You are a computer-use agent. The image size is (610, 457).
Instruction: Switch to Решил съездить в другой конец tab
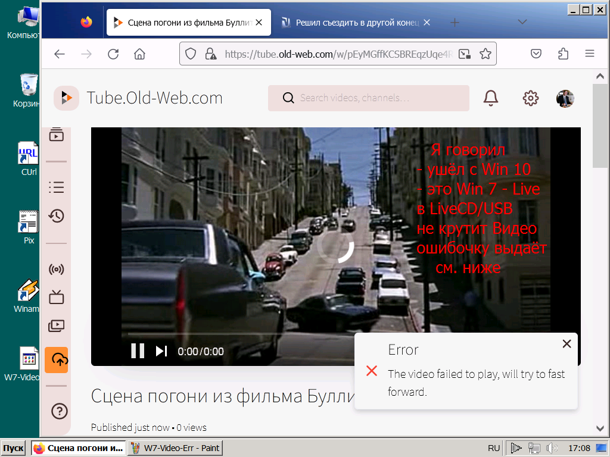(356, 23)
